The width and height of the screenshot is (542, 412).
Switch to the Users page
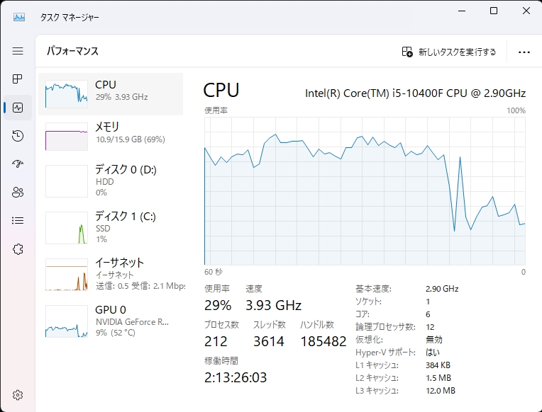coord(18,192)
